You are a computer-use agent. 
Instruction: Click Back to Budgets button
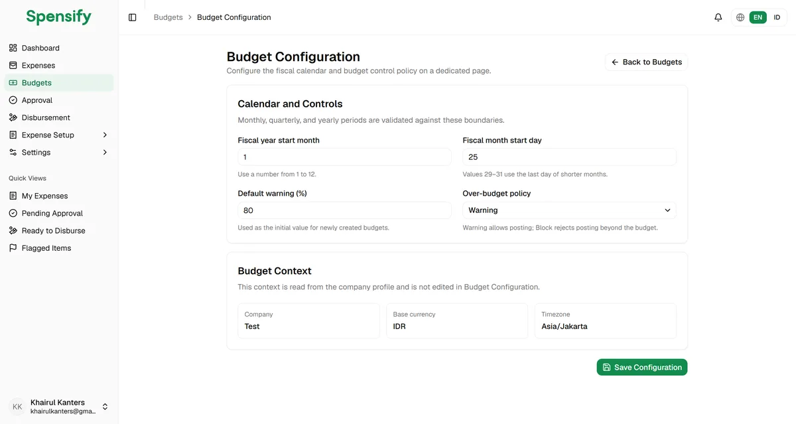click(646, 62)
